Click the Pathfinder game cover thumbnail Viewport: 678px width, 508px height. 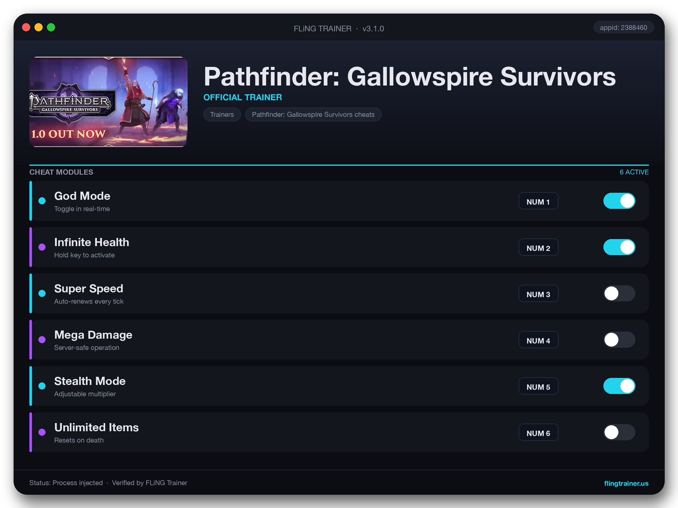pyautogui.click(x=108, y=102)
